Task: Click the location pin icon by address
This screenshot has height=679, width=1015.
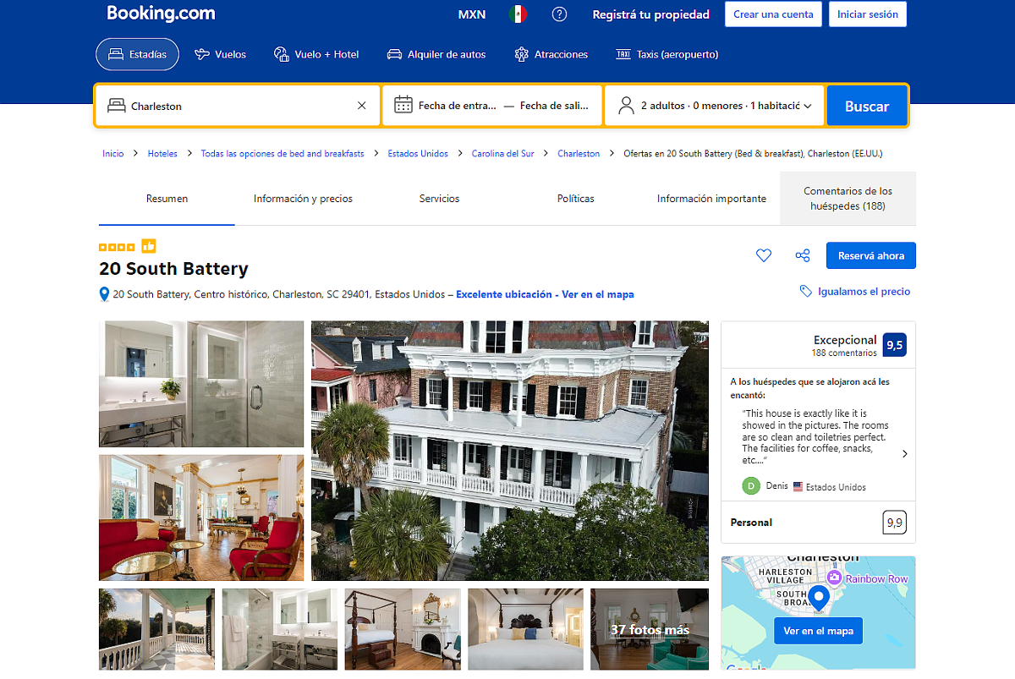Action: click(105, 294)
